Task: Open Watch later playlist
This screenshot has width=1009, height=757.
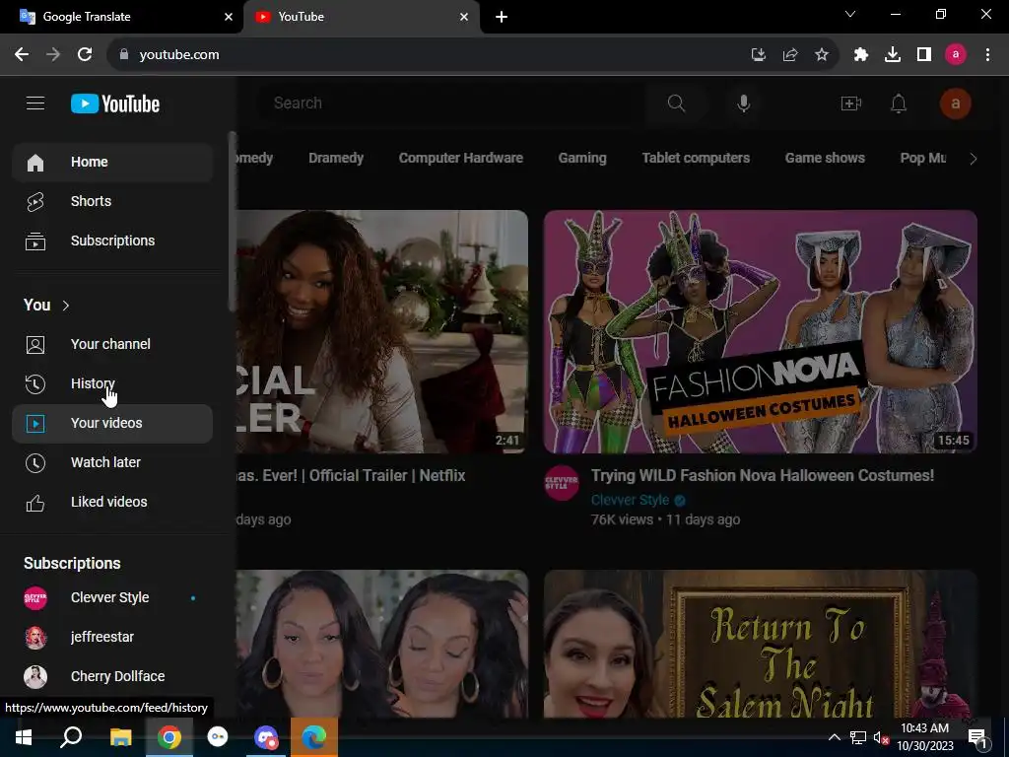Action: [112, 463]
